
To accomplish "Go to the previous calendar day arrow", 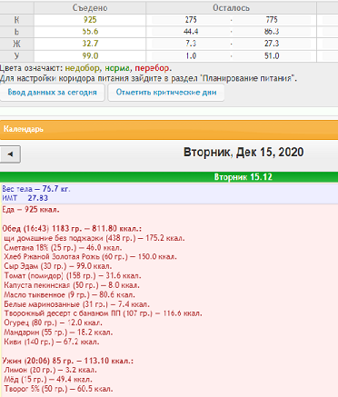I will tap(10, 154).
